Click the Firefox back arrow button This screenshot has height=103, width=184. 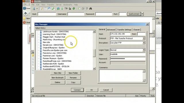click(x=26, y=13)
